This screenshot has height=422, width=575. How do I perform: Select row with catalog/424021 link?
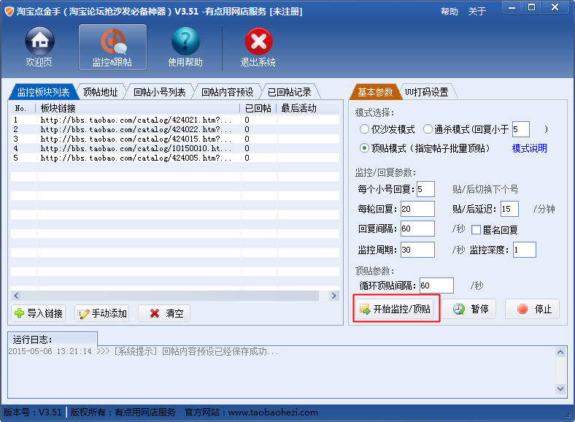click(x=175, y=120)
